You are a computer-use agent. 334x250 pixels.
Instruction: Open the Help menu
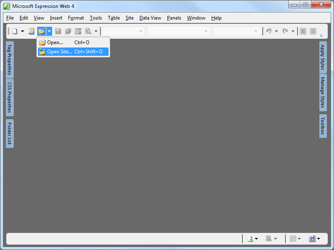click(216, 18)
